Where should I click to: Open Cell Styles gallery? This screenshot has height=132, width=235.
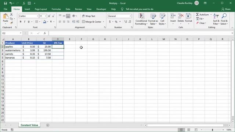(x=162, y=19)
